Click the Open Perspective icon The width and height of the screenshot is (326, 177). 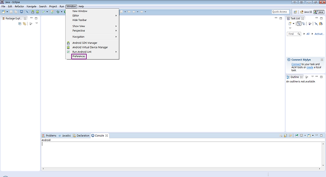[x=295, y=12]
